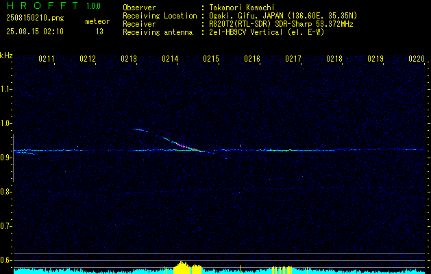431x274 pixels.
Task: Click the 0212 time marker
Action: [x=88, y=59]
